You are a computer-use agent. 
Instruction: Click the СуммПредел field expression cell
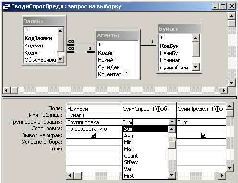pyautogui.click(x=201, y=109)
